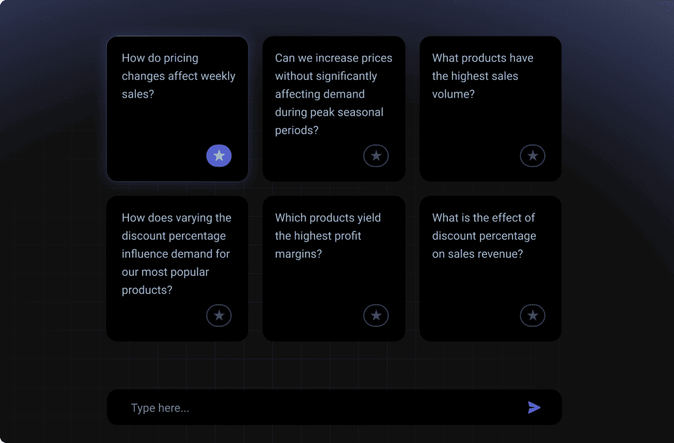Click star beneath "during peak seasonal periods" text
674x443 pixels.
tap(376, 156)
